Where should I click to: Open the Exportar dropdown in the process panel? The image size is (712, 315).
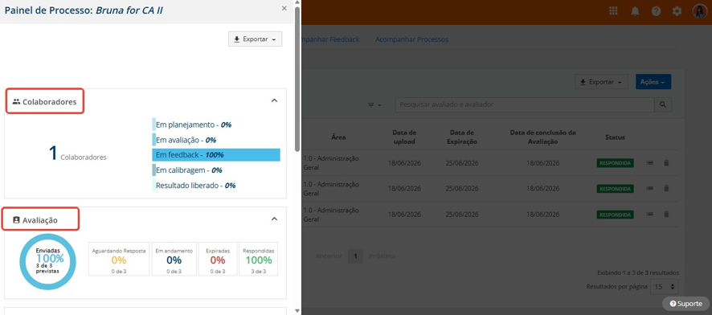point(256,39)
